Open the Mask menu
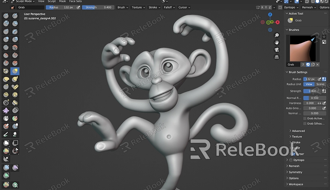The height and width of the screenshot is (190, 330). pyautogui.click(x=62, y=1)
